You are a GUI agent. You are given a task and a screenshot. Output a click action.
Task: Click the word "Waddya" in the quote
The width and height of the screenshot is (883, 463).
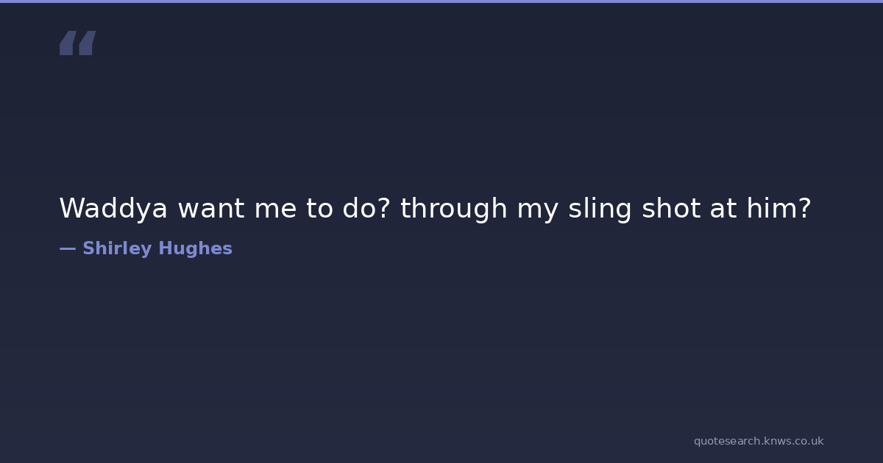(x=113, y=209)
